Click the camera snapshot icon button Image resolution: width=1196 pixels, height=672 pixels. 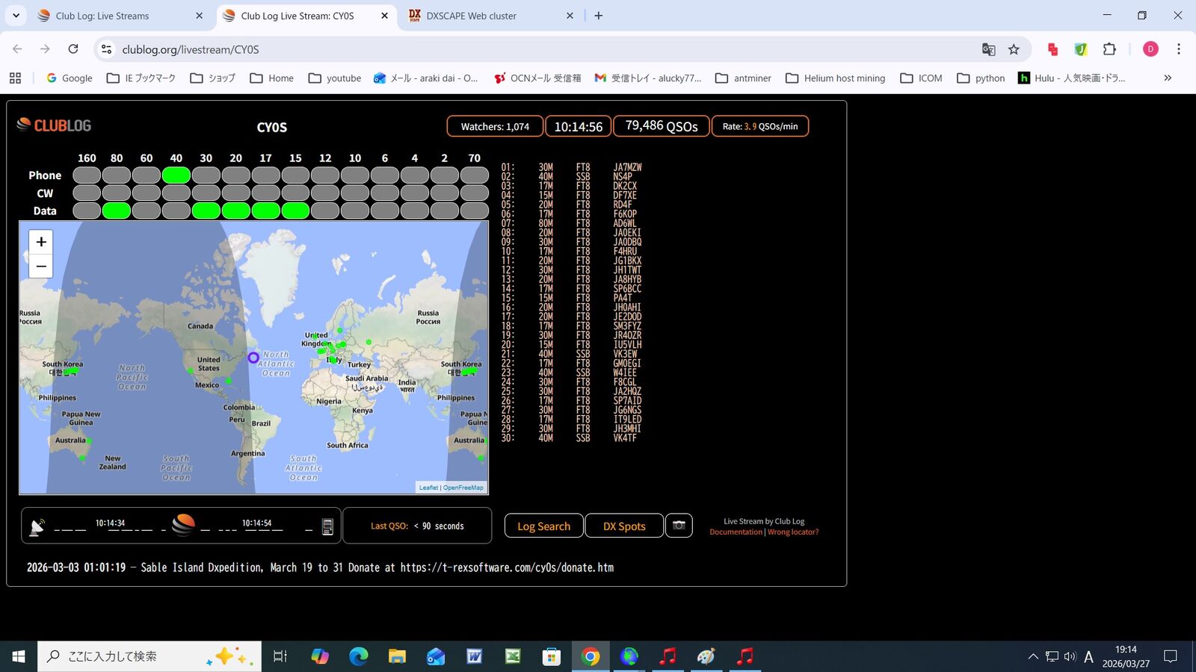click(x=679, y=526)
